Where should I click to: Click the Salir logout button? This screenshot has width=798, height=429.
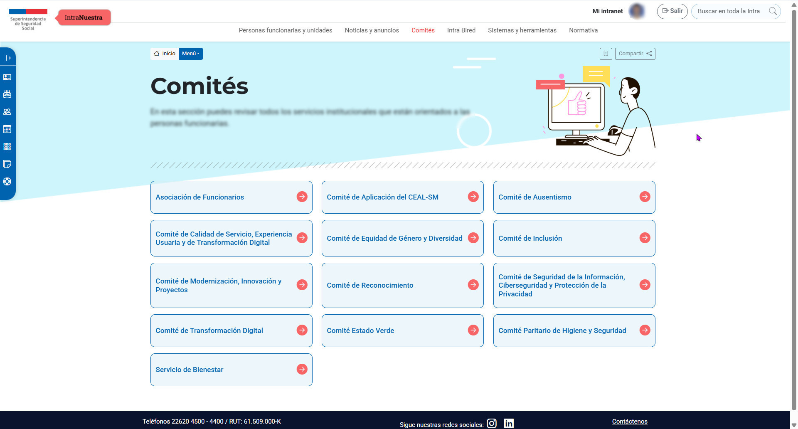pos(672,11)
